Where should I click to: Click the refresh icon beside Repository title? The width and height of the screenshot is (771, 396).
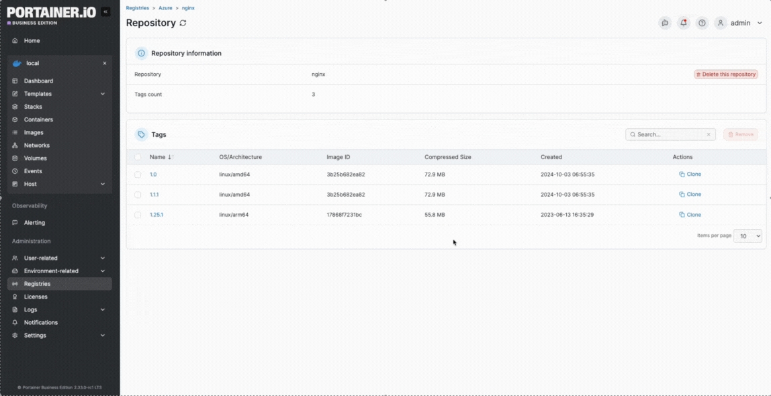point(183,23)
